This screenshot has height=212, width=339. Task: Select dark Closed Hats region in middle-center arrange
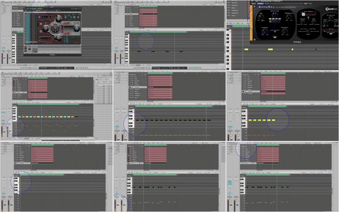click(160, 87)
